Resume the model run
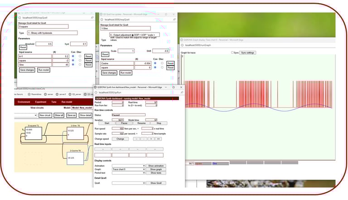The image size is (348, 200). coord(141,123)
